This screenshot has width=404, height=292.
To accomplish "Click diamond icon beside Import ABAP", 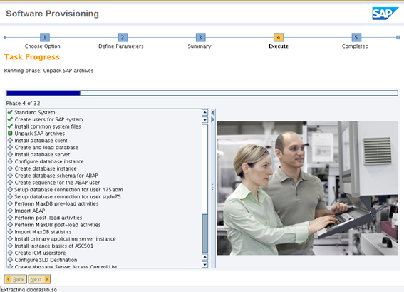I will click(10, 211).
